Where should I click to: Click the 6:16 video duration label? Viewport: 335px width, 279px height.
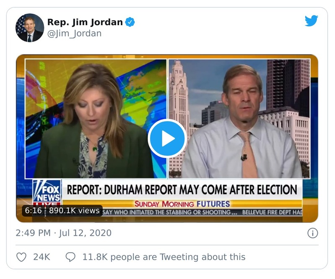[x=33, y=211]
